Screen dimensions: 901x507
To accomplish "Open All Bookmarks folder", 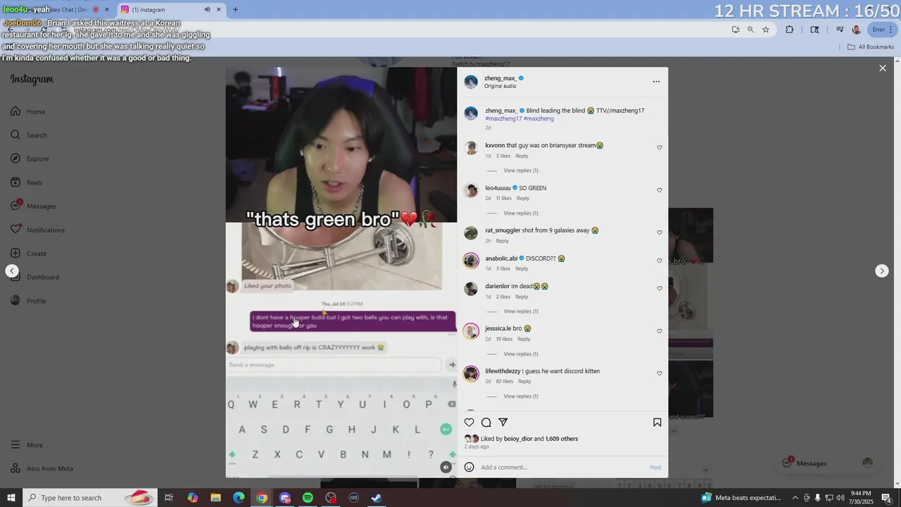I will (x=871, y=47).
